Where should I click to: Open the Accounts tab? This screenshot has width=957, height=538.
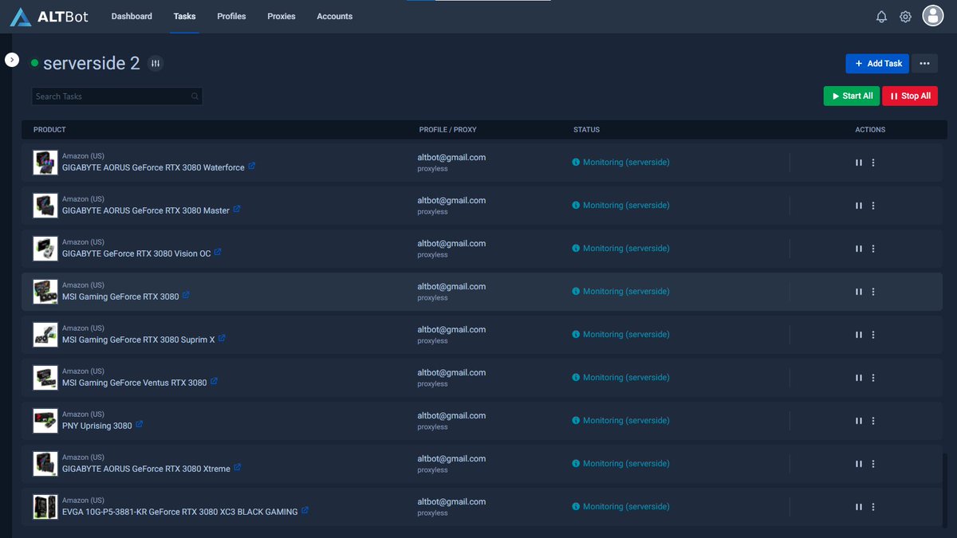click(x=334, y=16)
